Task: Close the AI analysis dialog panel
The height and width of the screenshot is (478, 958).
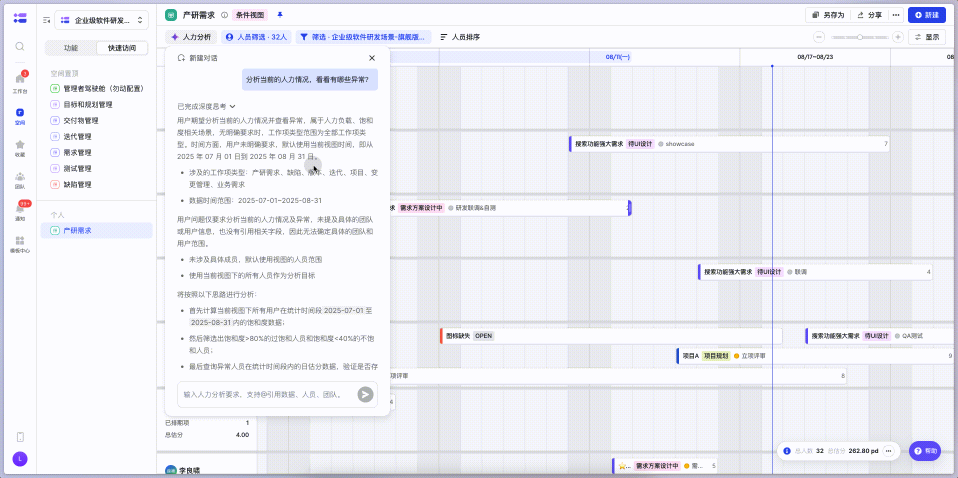Action: [x=372, y=58]
